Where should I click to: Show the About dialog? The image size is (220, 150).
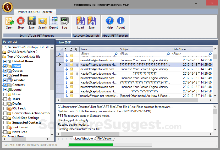point(120,23)
